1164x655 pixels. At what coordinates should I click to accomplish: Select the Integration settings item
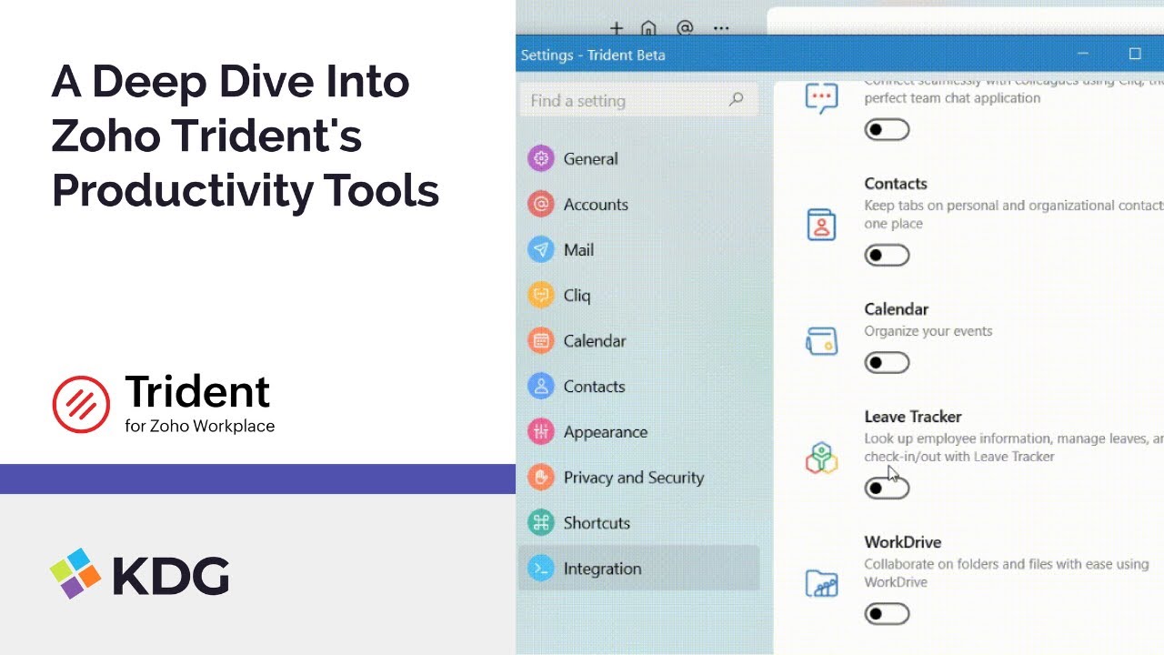coord(638,568)
